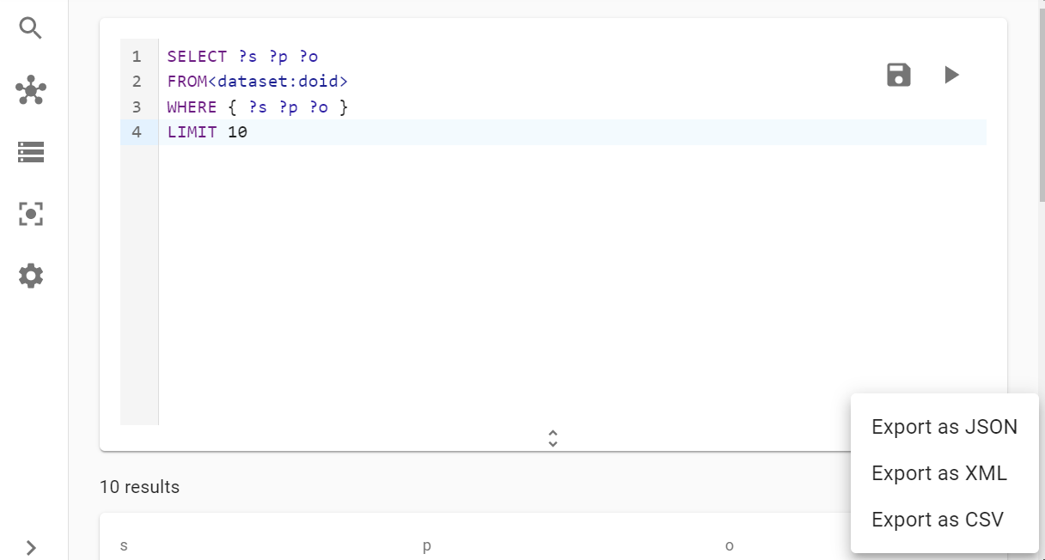Expand the sidebar with the chevron arrow
Screen dimensions: 1045x560
31,547
